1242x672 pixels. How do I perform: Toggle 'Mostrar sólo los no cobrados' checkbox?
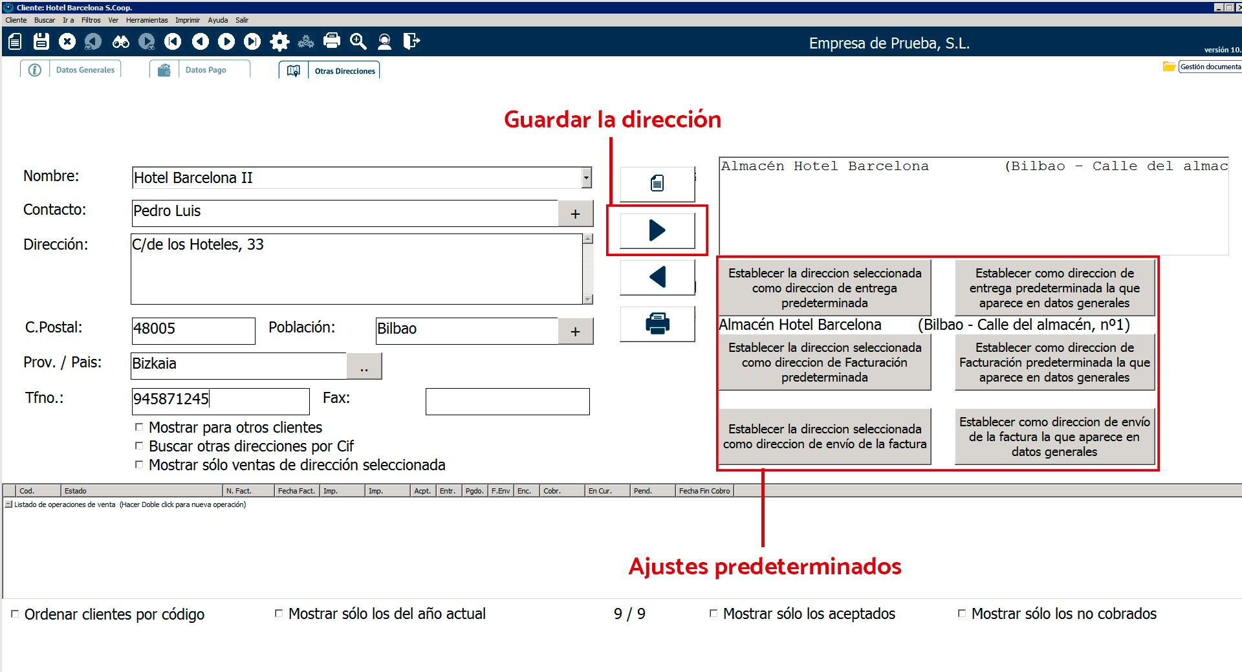click(x=962, y=613)
